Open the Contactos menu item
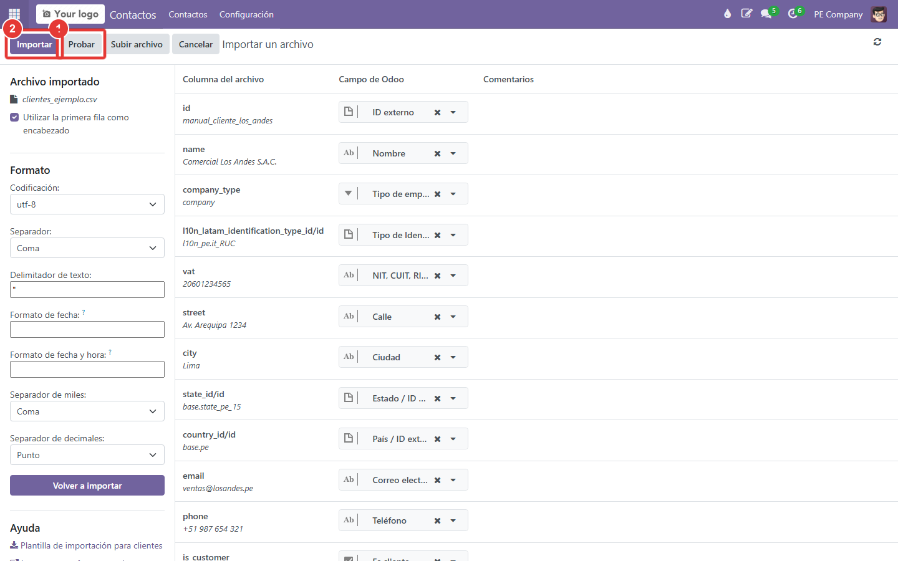Image resolution: width=898 pixels, height=561 pixels. (188, 14)
